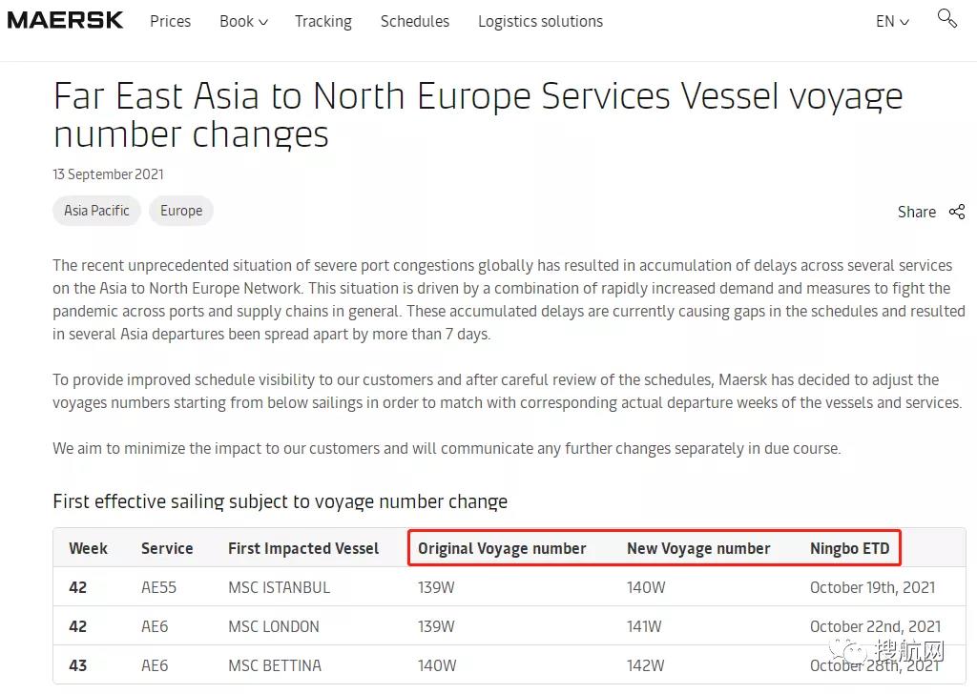Click the Service column header
The height and width of the screenshot is (694, 977).
(167, 548)
